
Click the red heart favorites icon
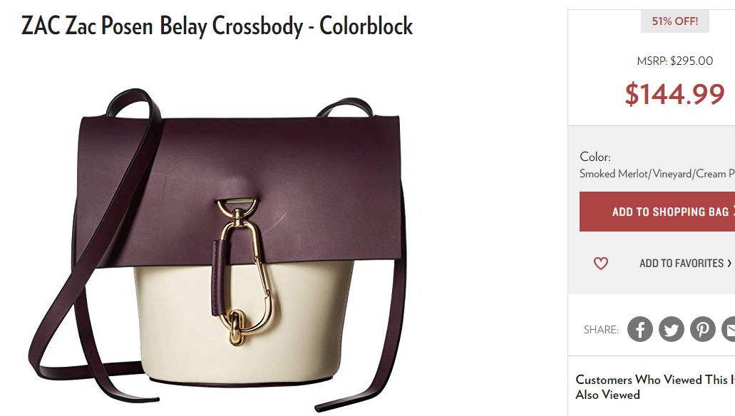click(x=601, y=264)
